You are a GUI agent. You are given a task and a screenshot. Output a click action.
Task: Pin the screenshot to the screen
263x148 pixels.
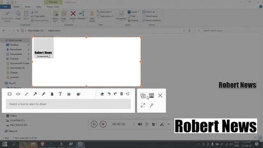click(152, 105)
